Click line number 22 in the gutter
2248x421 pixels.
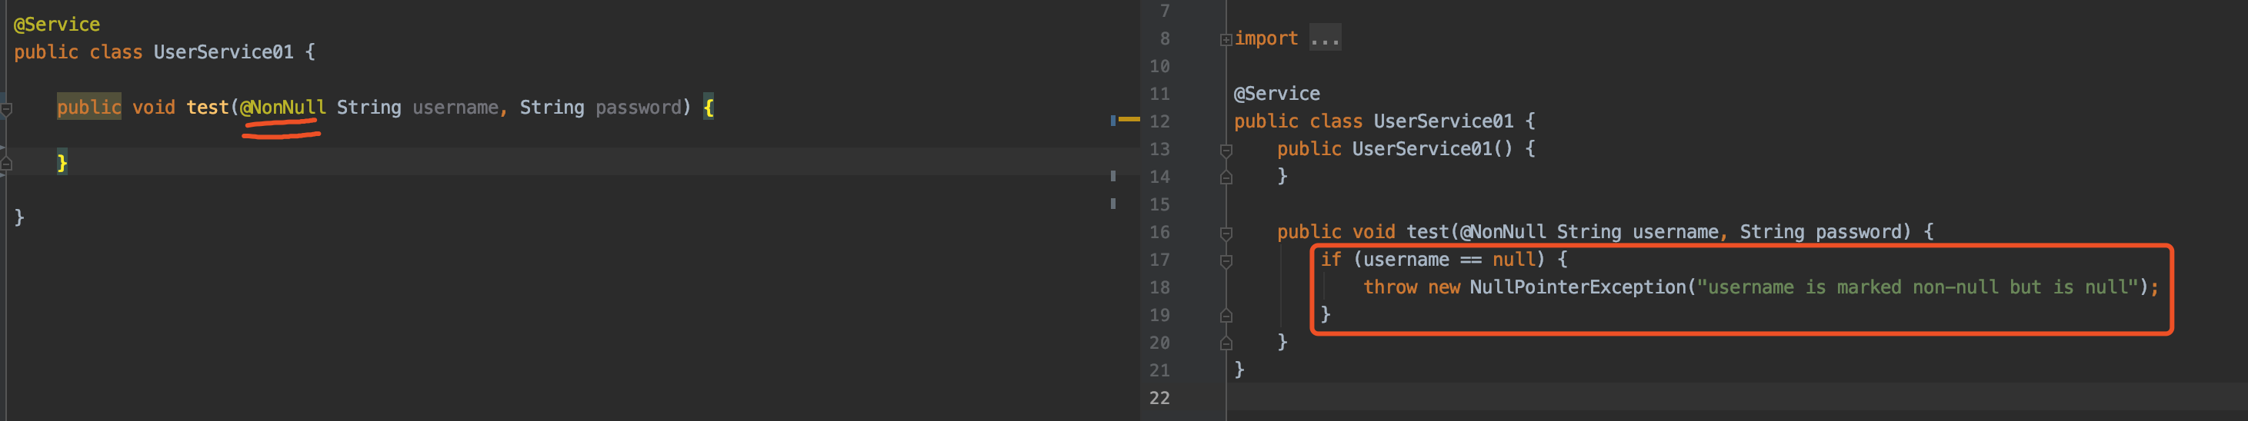[1159, 399]
